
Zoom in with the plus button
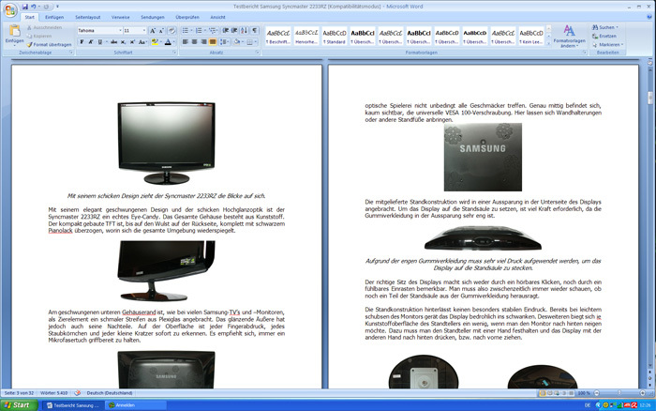(x=643, y=393)
